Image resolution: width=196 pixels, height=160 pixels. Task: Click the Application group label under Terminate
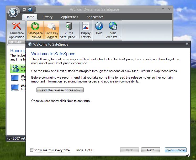(x=17, y=42)
